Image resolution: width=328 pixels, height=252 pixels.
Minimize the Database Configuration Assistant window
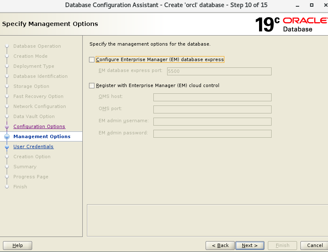coord(297,5)
